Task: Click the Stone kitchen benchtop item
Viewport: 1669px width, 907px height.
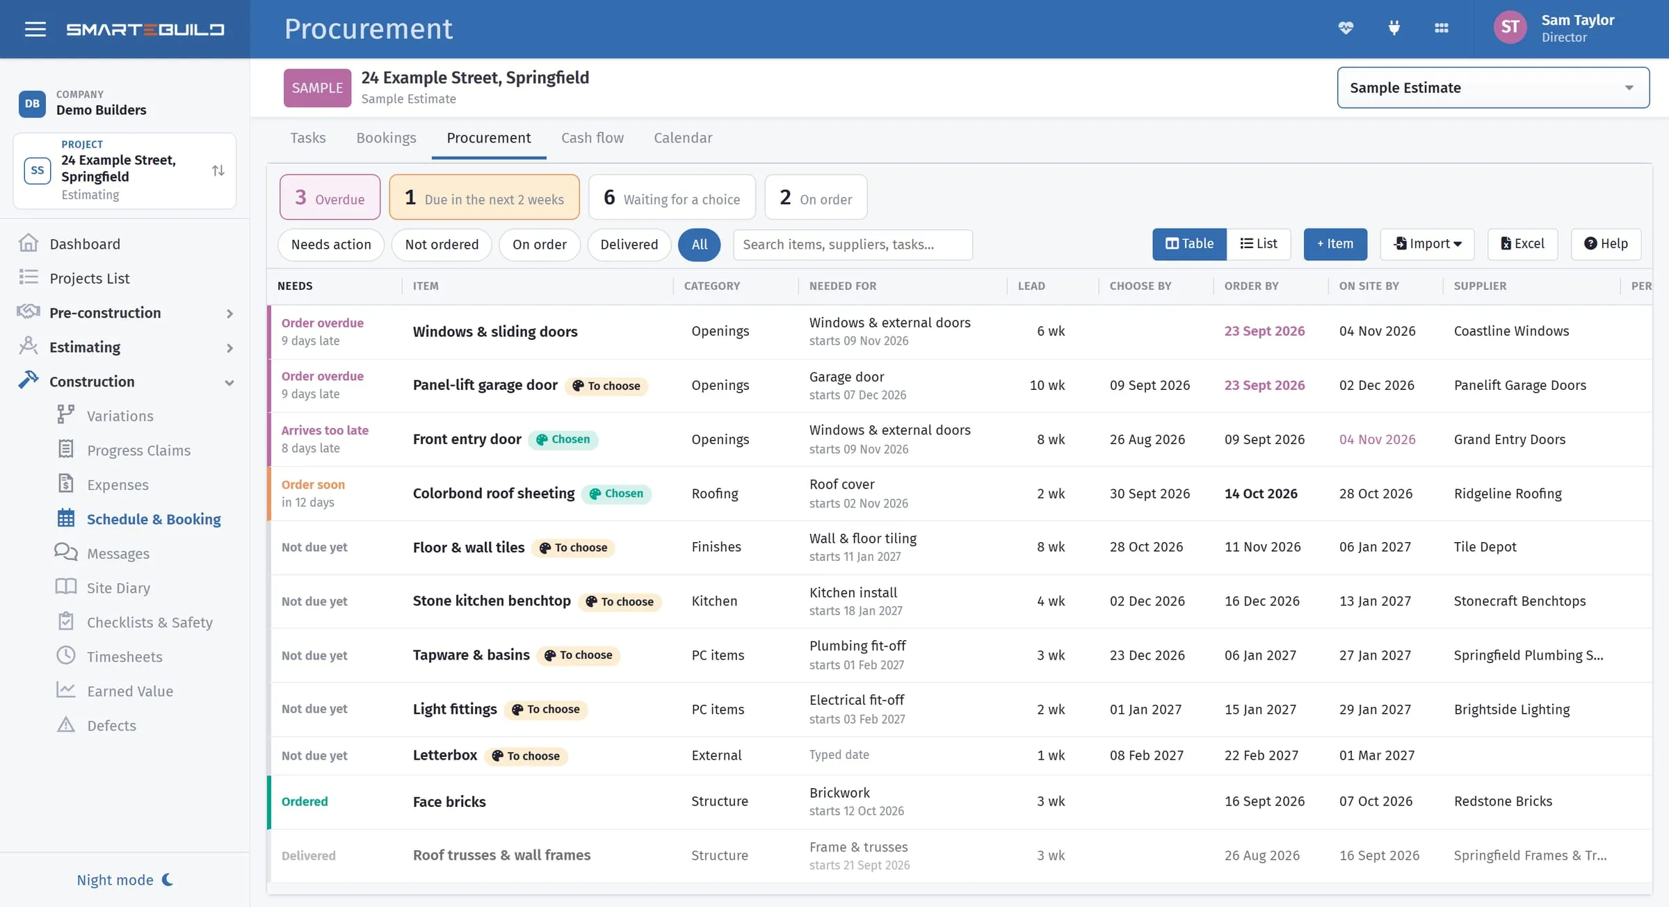Action: [492, 601]
